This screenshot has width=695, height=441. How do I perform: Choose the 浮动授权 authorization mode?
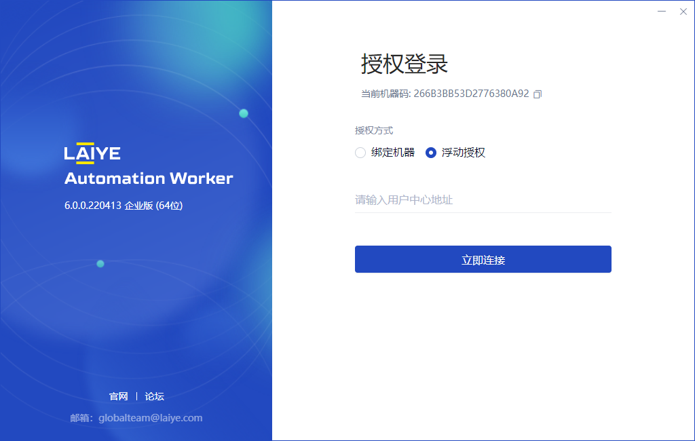(431, 153)
